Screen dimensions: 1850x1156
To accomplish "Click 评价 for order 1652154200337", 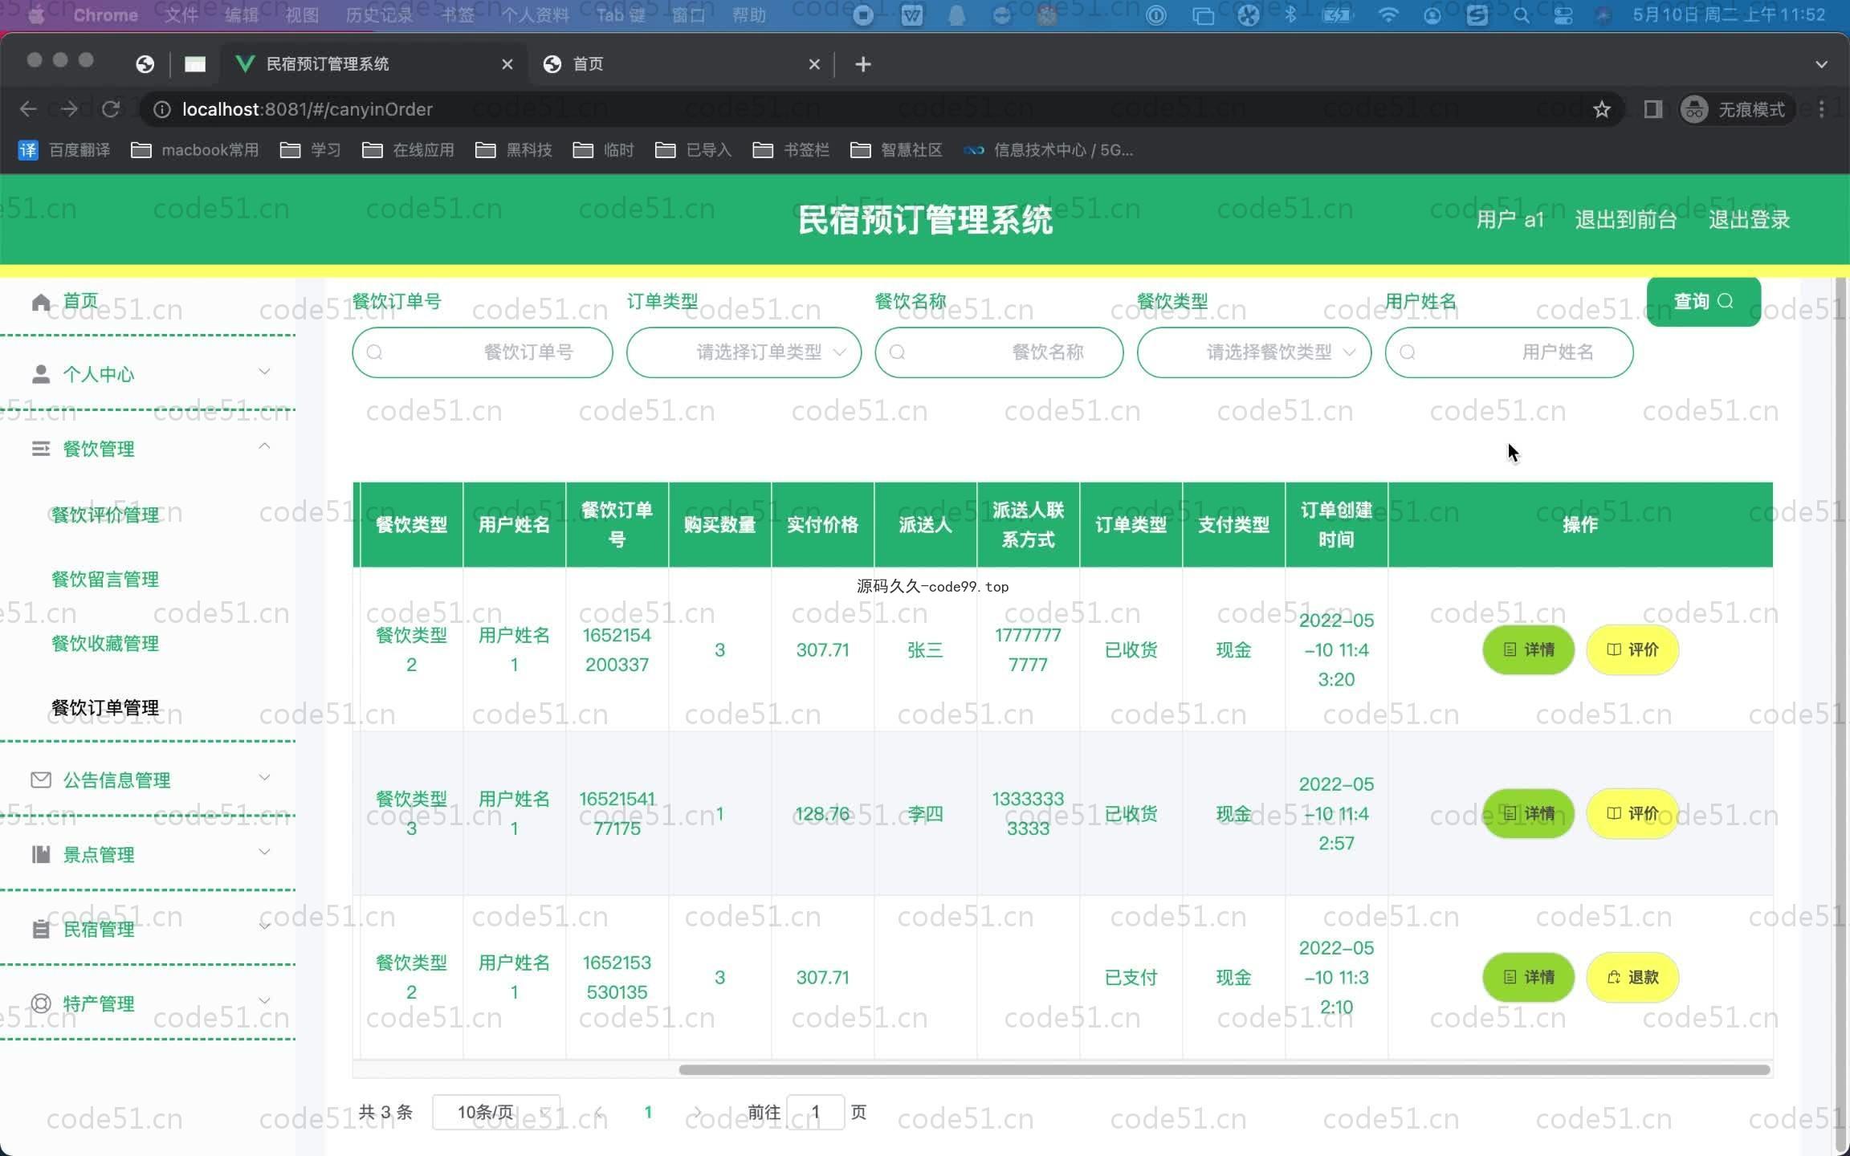I will 1632,649.
